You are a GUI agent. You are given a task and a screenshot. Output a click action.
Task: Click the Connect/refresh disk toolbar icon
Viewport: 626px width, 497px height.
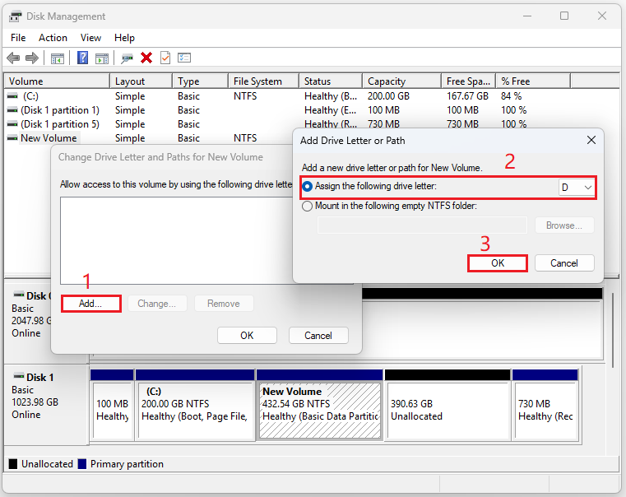(127, 58)
